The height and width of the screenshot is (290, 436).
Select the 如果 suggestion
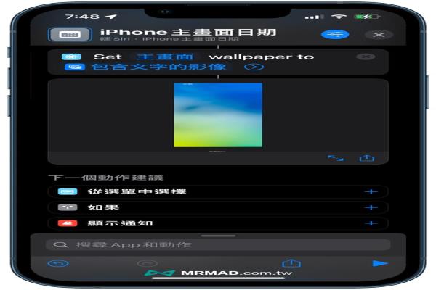point(218,207)
